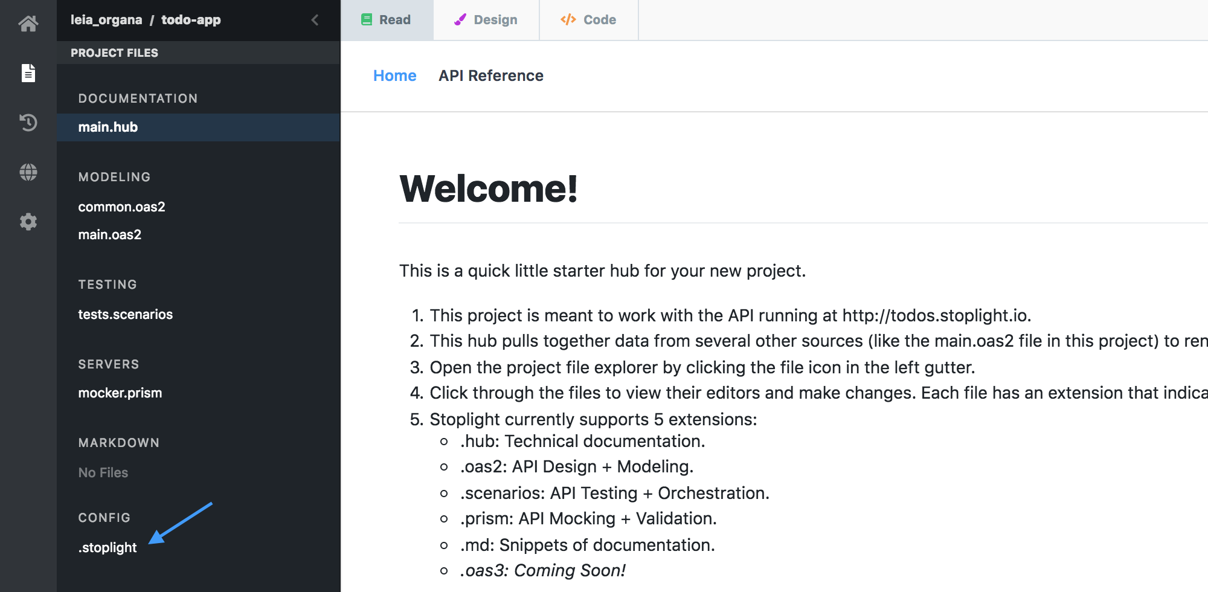Open tests.scenarios testing file

[125, 314]
